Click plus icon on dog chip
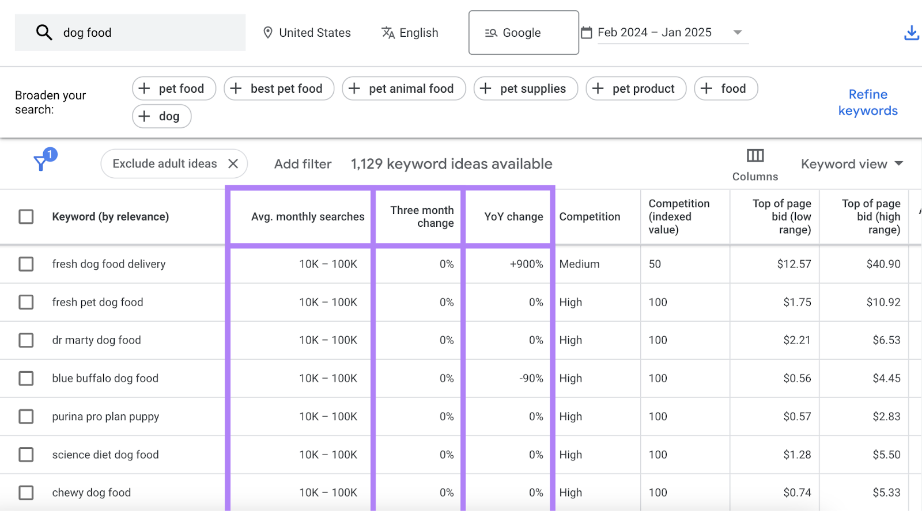 145,116
